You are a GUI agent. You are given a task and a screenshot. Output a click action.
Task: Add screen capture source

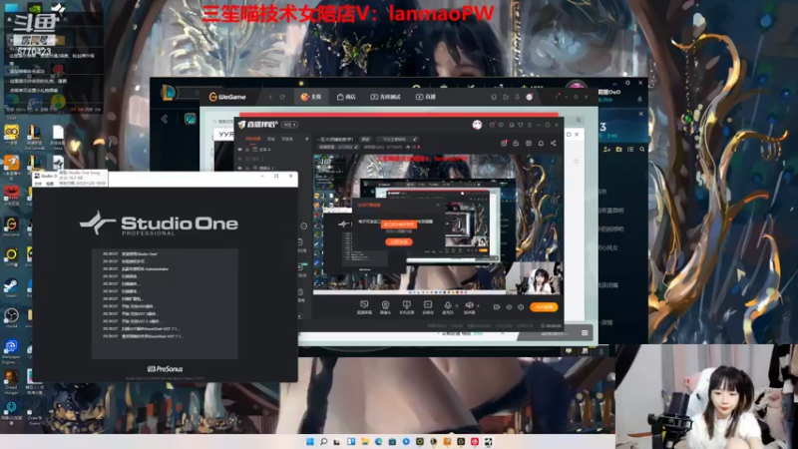[364, 307]
